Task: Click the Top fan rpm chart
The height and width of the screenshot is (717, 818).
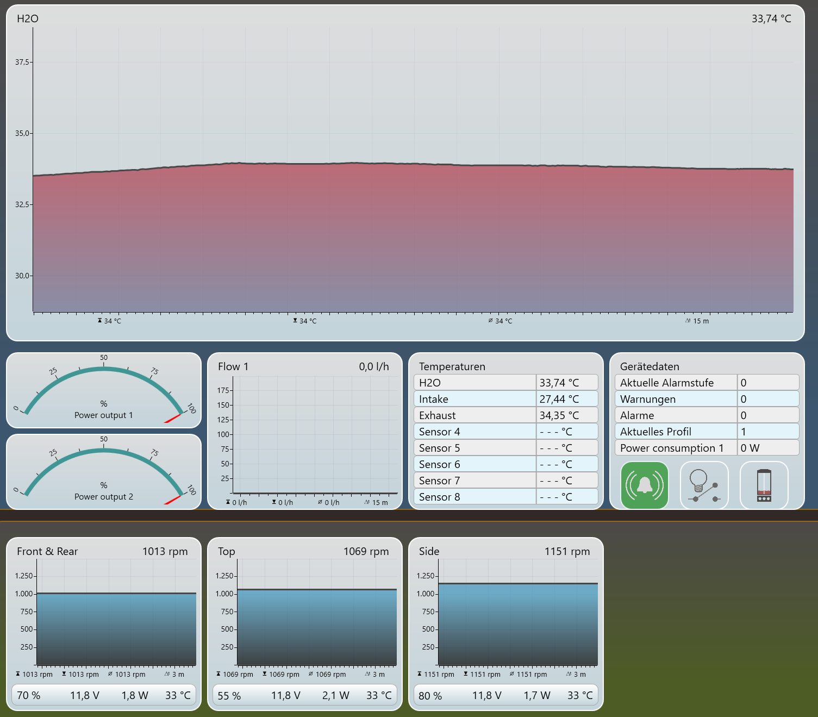Action: (317, 613)
